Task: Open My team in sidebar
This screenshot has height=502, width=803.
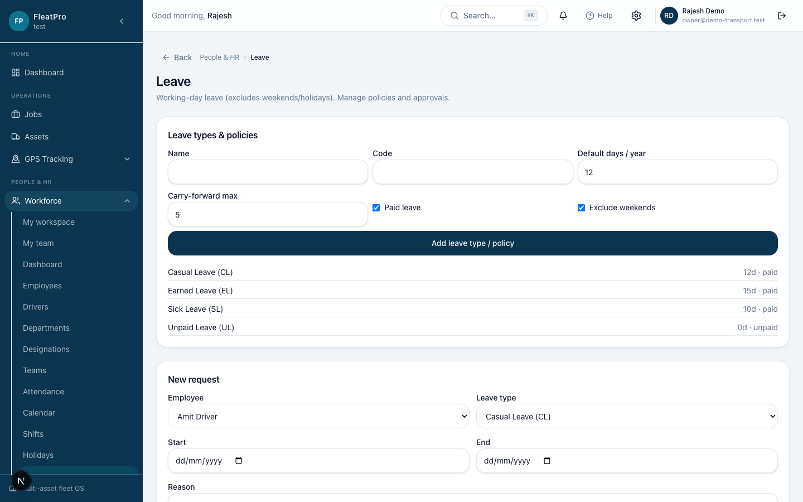Action: tap(38, 243)
